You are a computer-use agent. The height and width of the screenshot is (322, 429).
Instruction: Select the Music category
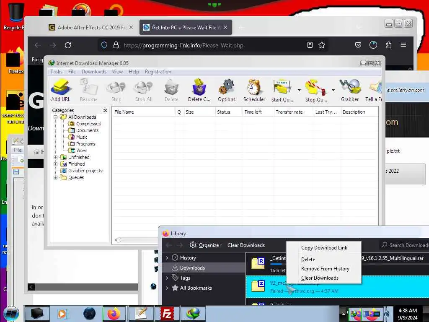[82, 137]
